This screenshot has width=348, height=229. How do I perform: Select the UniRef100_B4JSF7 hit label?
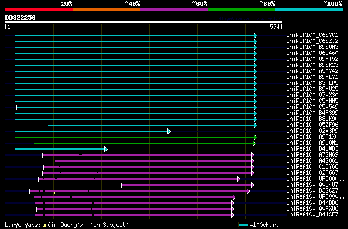click(312, 215)
